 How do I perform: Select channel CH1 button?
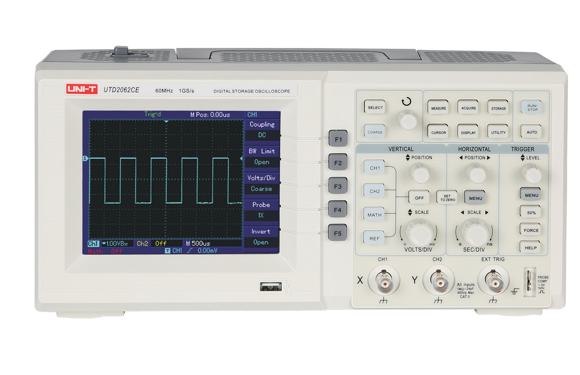point(375,167)
